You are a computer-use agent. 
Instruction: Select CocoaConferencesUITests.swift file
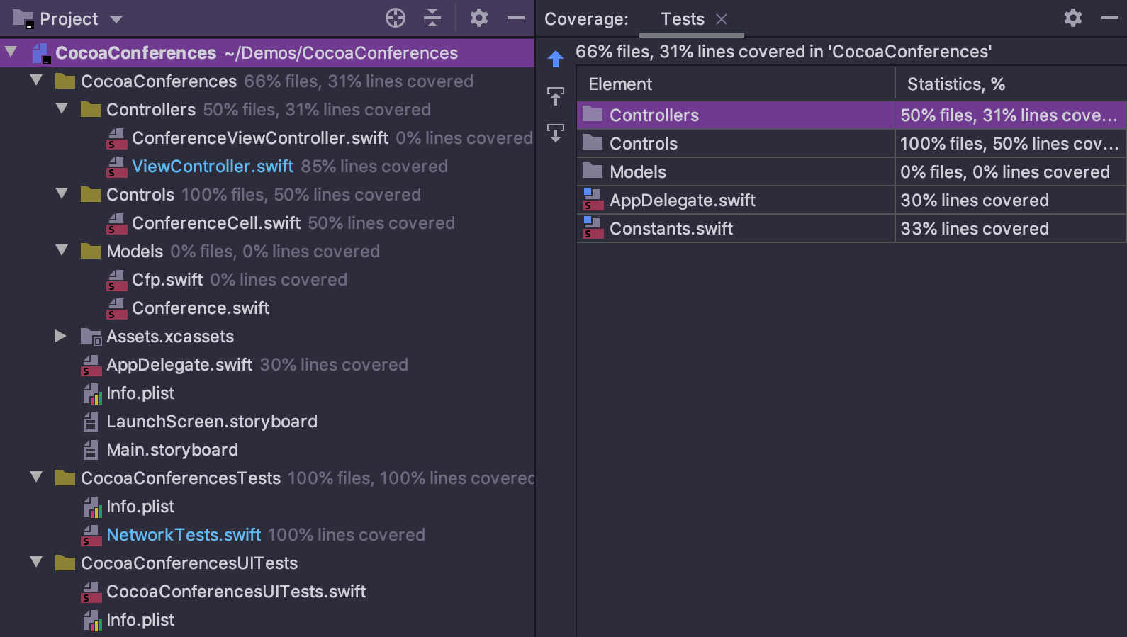236,592
